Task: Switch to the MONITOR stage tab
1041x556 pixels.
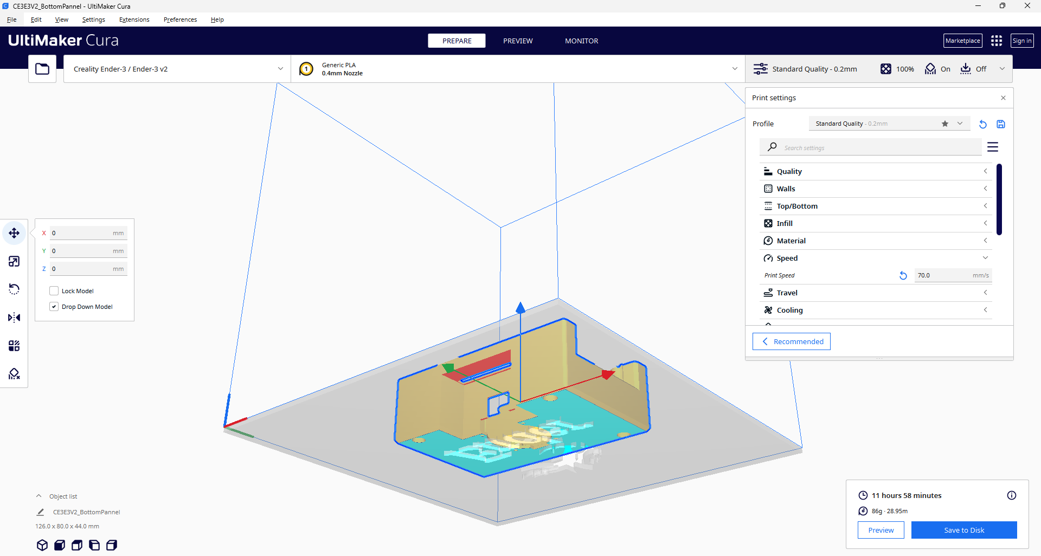Action: [x=582, y=41]
